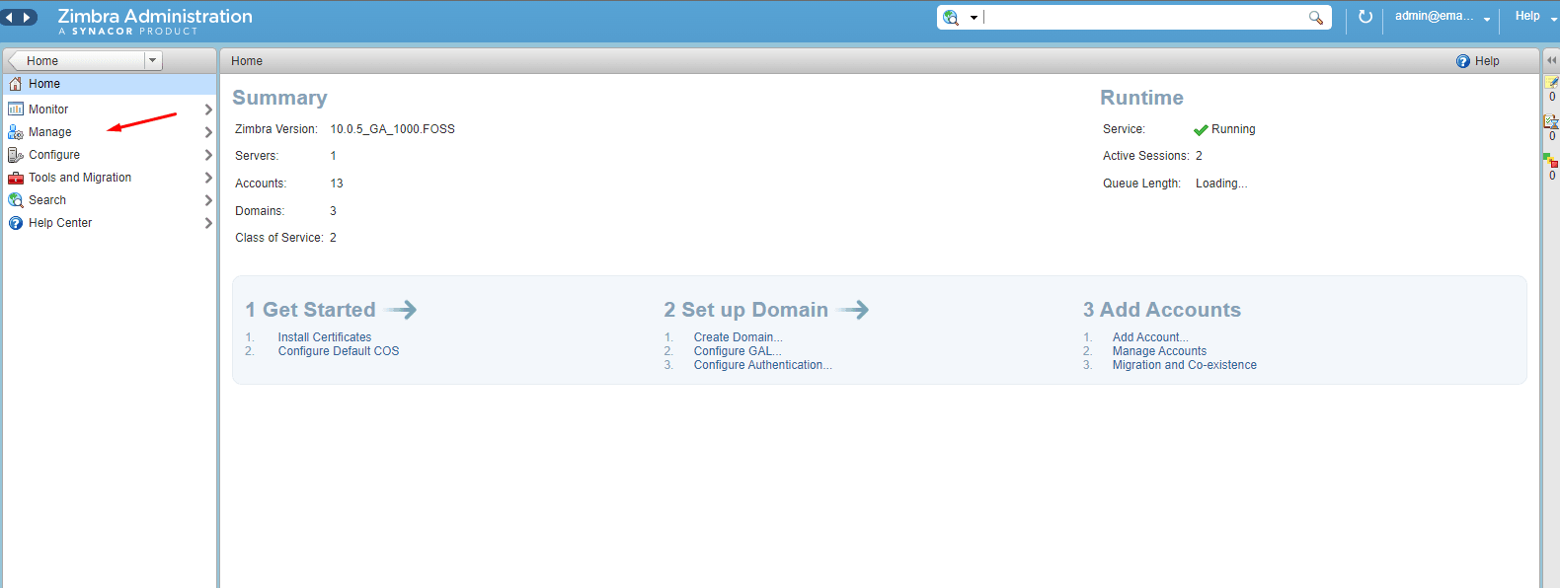Click the Get Started arrow icon
The width and height of the screenshot is (1560, 588).
coord(401,310)
